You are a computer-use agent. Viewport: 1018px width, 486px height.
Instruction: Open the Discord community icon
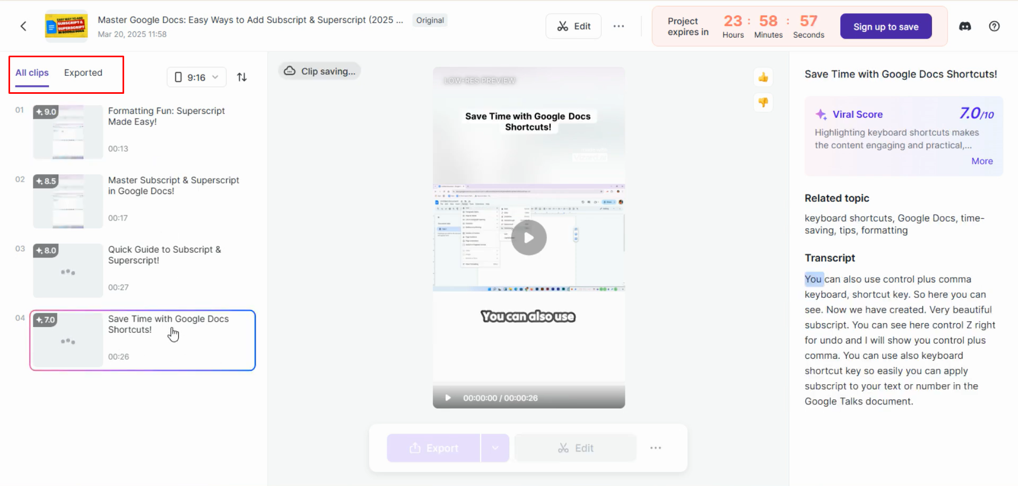click(x=965, y=26)
